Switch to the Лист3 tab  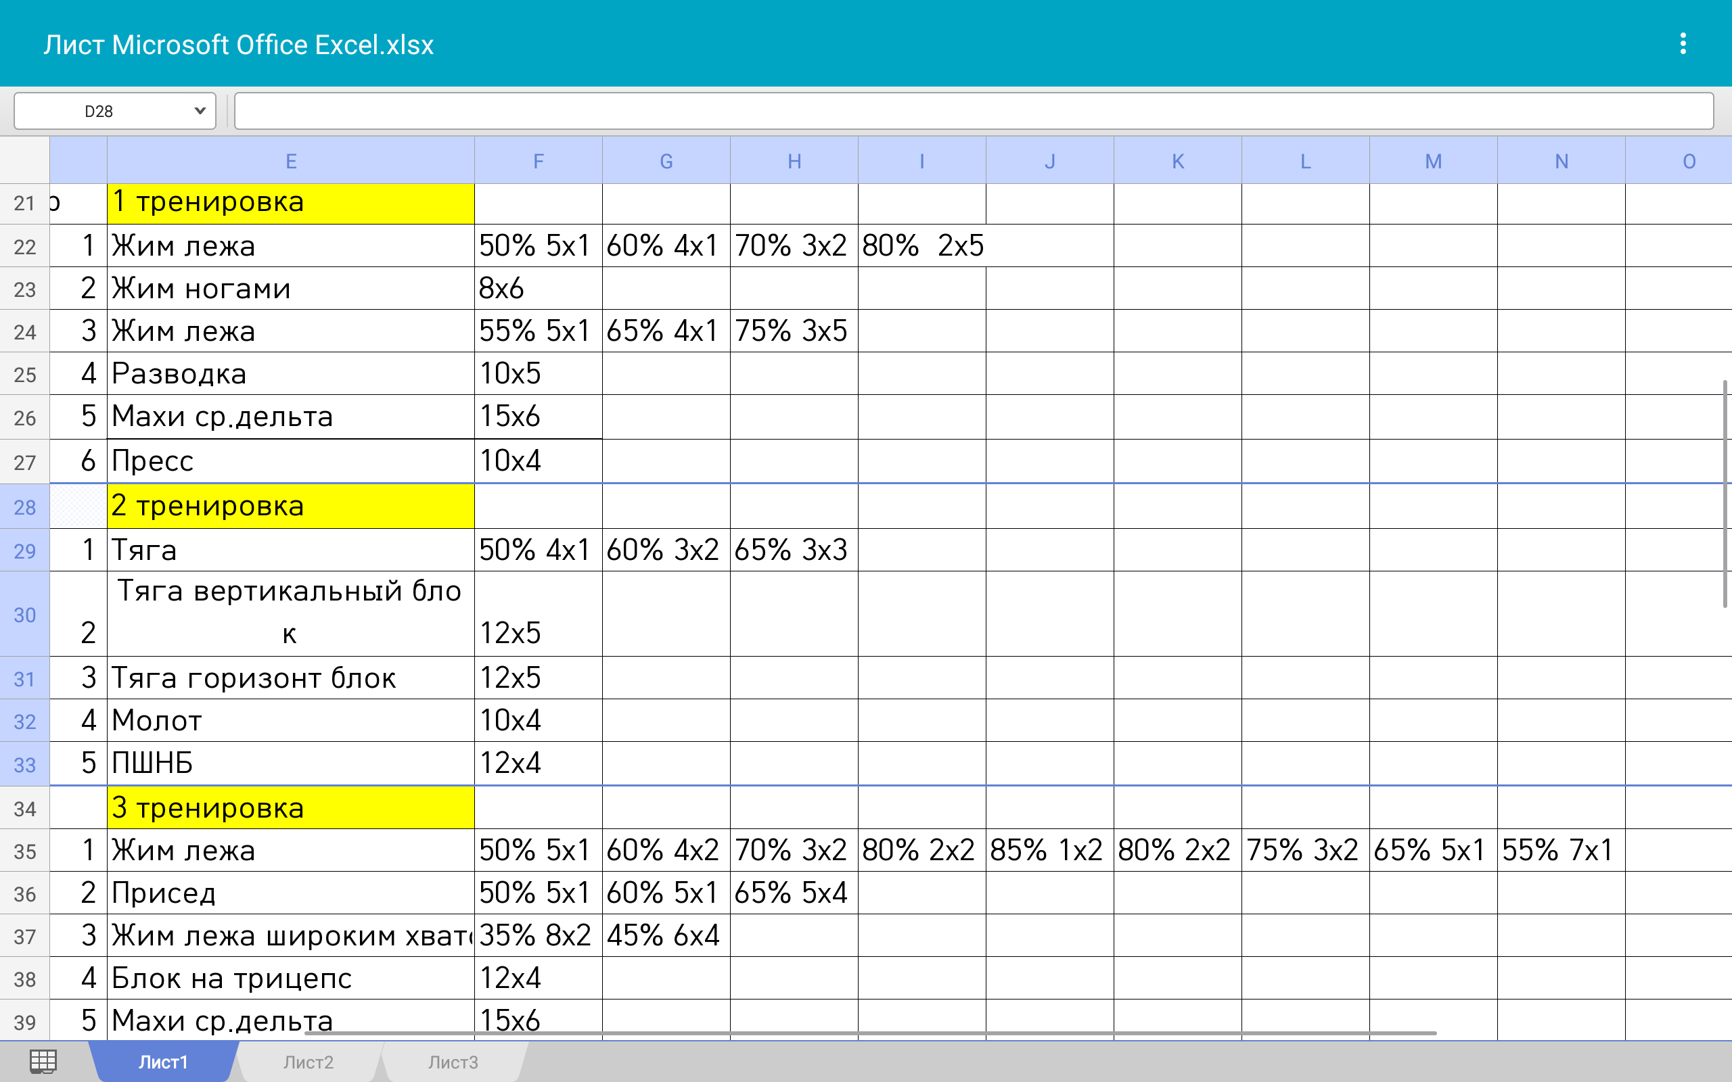point(453,1062)
